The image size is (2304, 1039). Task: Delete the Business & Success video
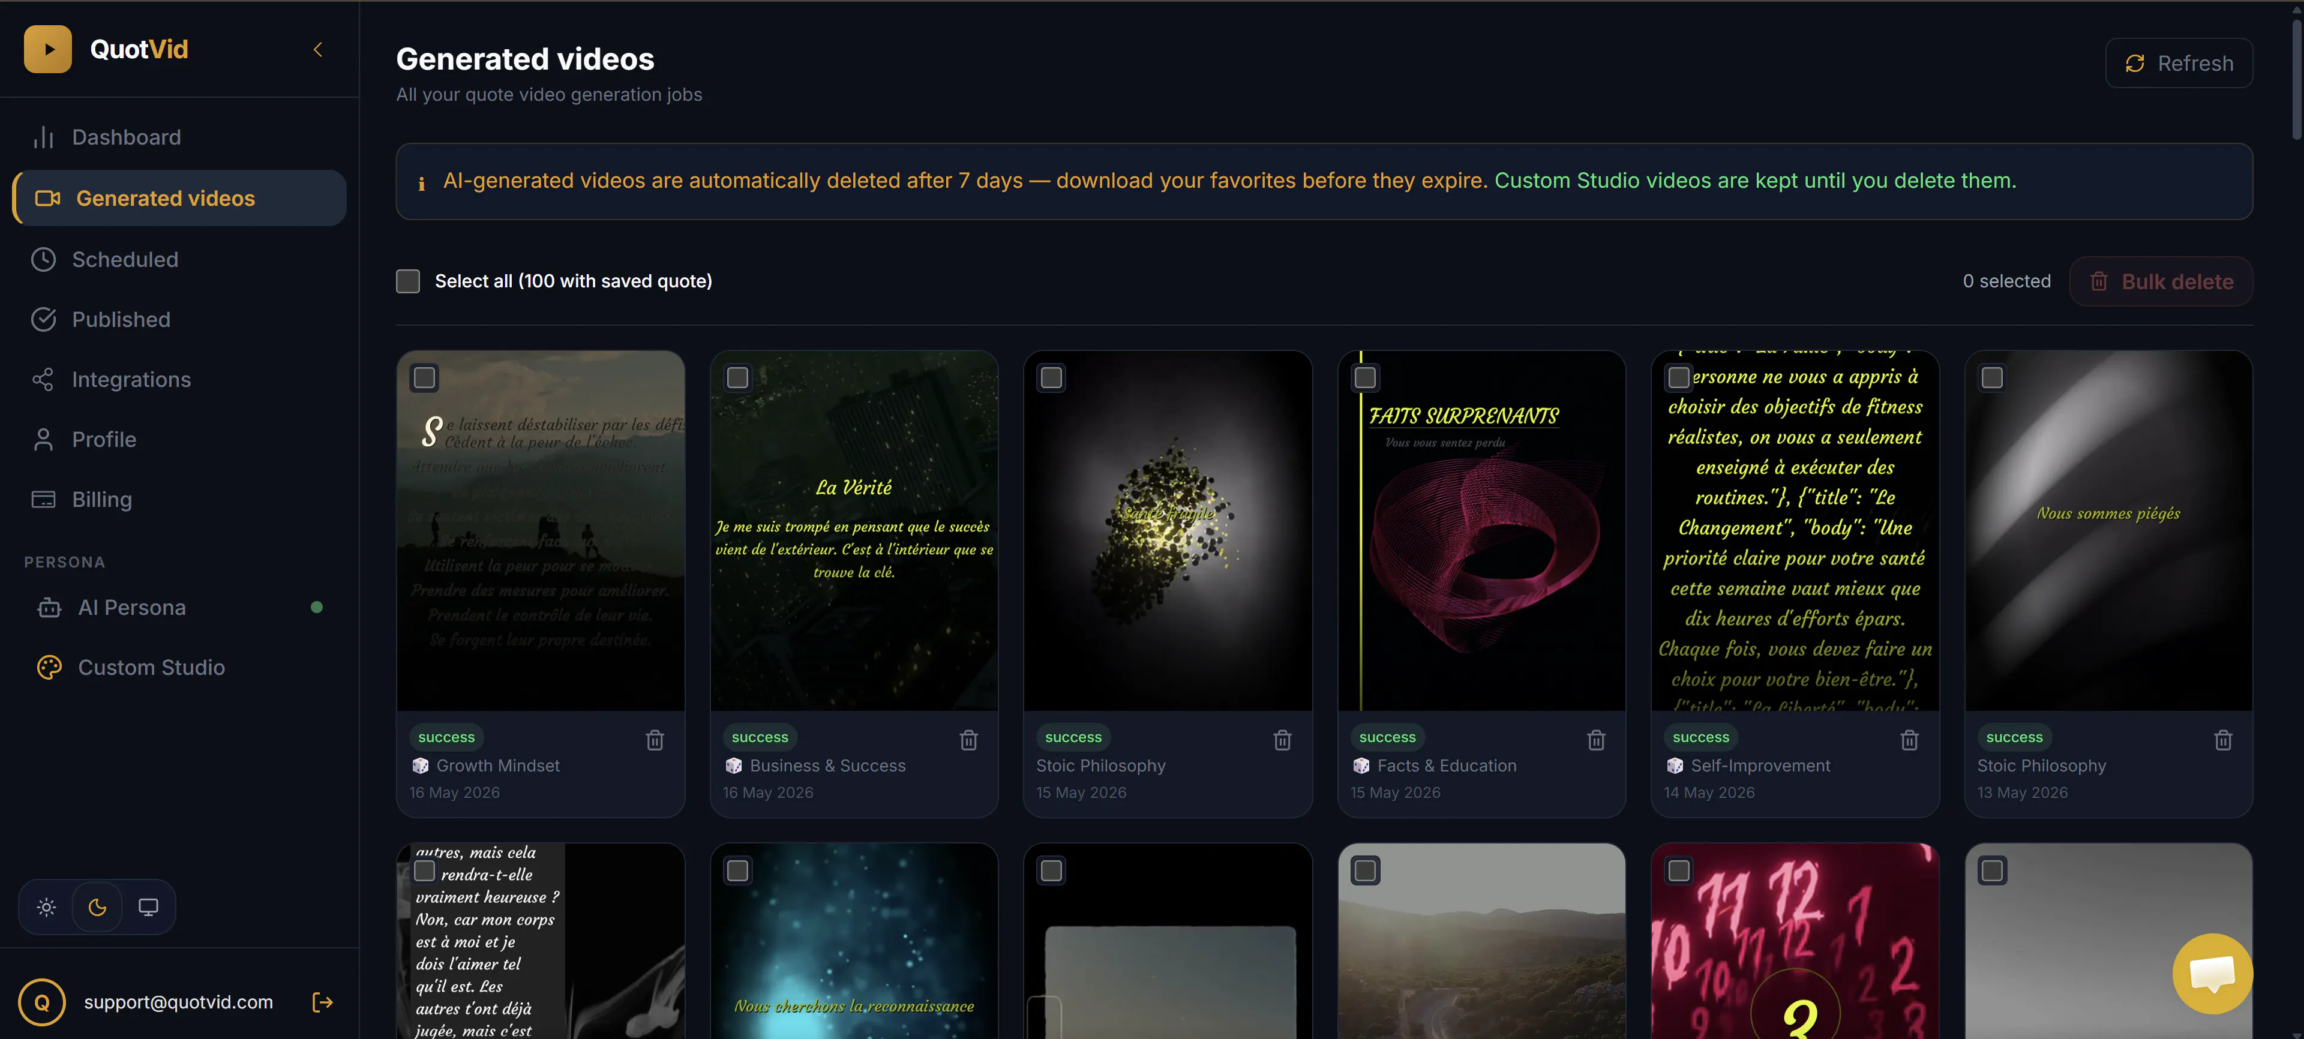(x=968, y=740)
